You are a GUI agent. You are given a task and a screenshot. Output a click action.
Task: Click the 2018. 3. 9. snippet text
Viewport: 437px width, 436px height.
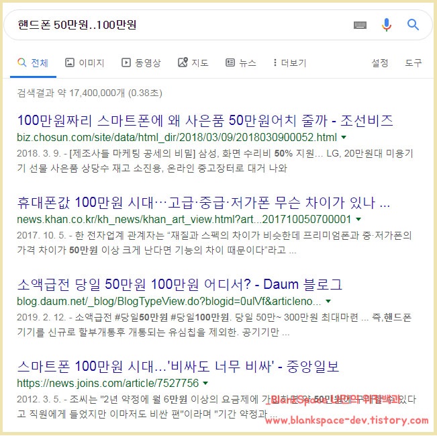215,161
